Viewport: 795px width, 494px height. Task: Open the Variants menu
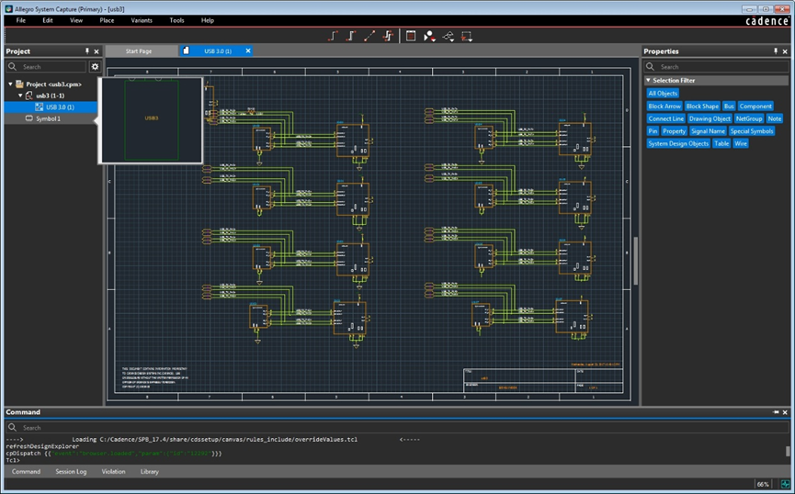[x=140, y=20]
